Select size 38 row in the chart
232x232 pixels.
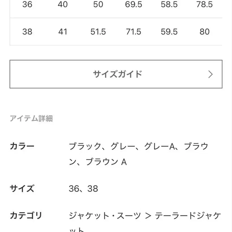click(x=27, y=32)
